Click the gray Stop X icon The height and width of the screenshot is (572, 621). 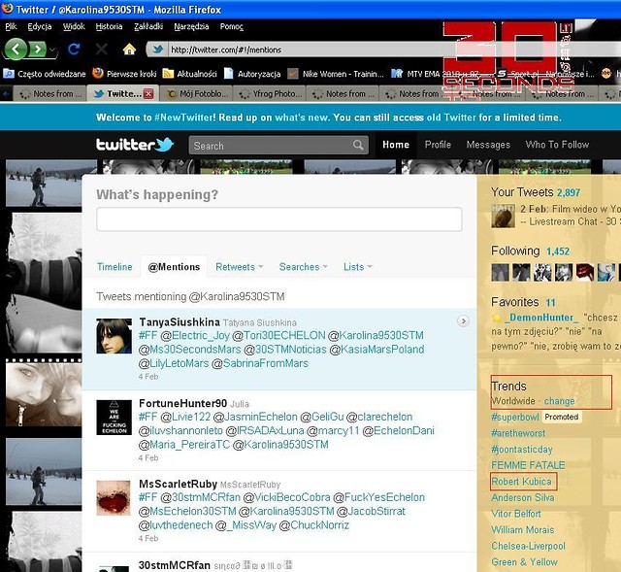[102, 50]
